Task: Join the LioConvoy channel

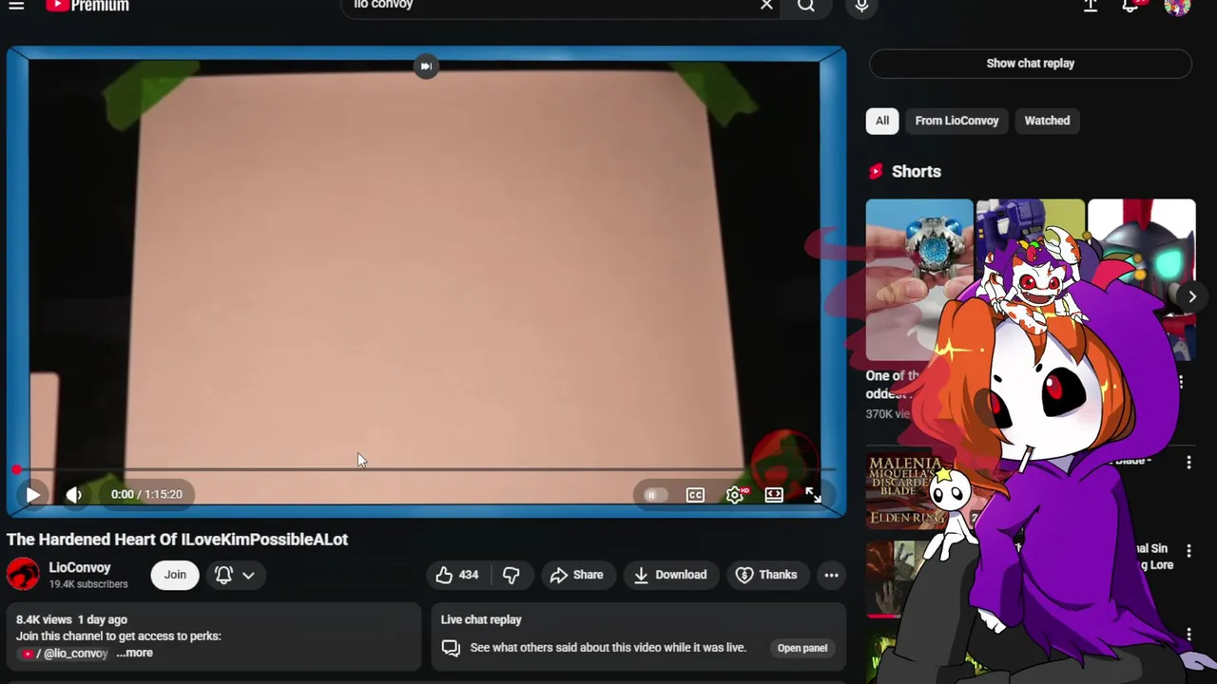Action: (x=175, y=575)
